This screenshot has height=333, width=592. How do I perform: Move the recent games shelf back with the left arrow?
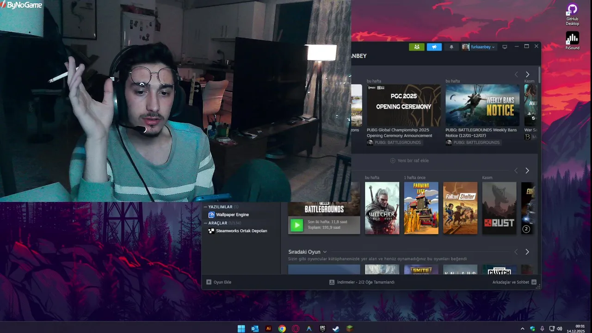517,171
